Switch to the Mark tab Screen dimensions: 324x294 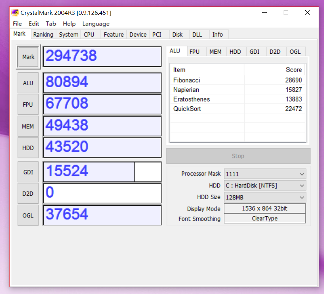19,34
